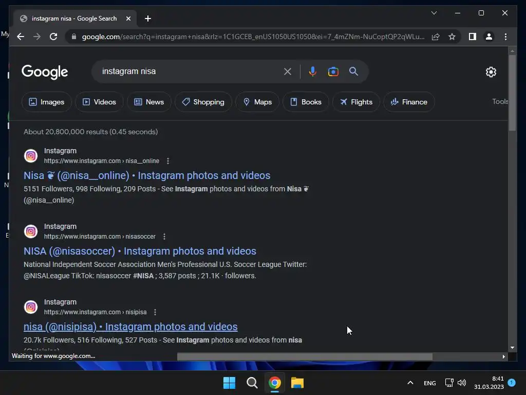Open Flights results
Screen dimensions: 526x395
click(356, 102)
